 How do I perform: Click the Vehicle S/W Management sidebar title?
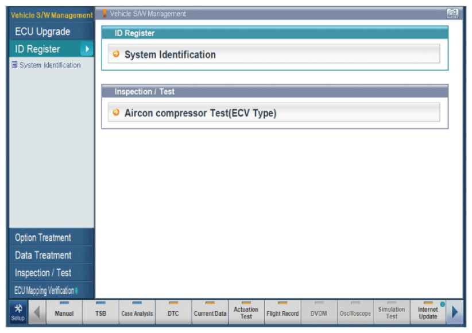pyautogui.click(x=52, y=15)
